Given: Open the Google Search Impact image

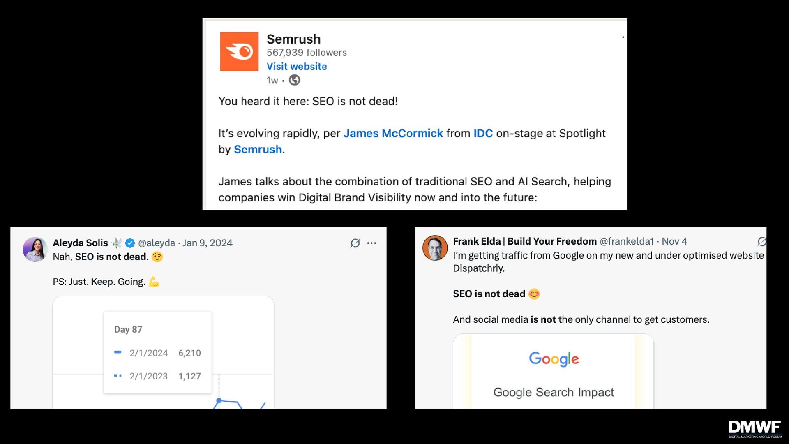Looking at the screenshot, I should click(x=553, y=372).
